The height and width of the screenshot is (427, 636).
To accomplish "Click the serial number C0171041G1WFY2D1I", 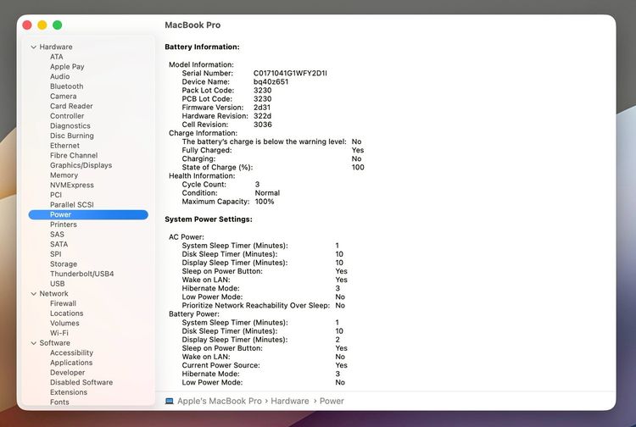I will coord(290,74).
